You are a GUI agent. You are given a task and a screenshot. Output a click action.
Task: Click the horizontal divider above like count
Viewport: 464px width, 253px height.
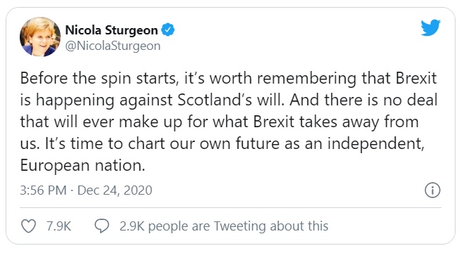(x=231, y=207)
